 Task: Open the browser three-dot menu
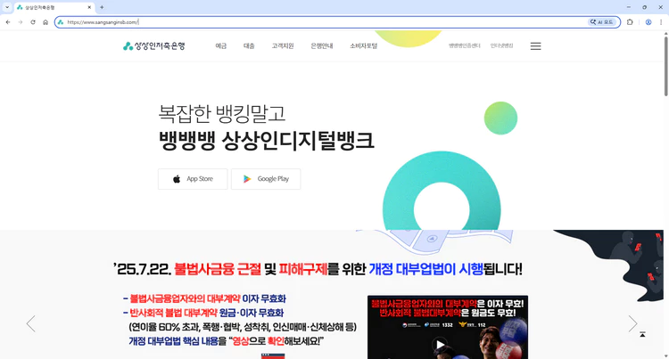661,22
